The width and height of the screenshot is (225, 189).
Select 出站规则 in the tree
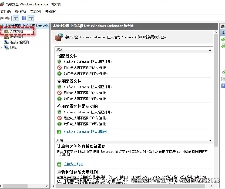click(x=16, y=37)
